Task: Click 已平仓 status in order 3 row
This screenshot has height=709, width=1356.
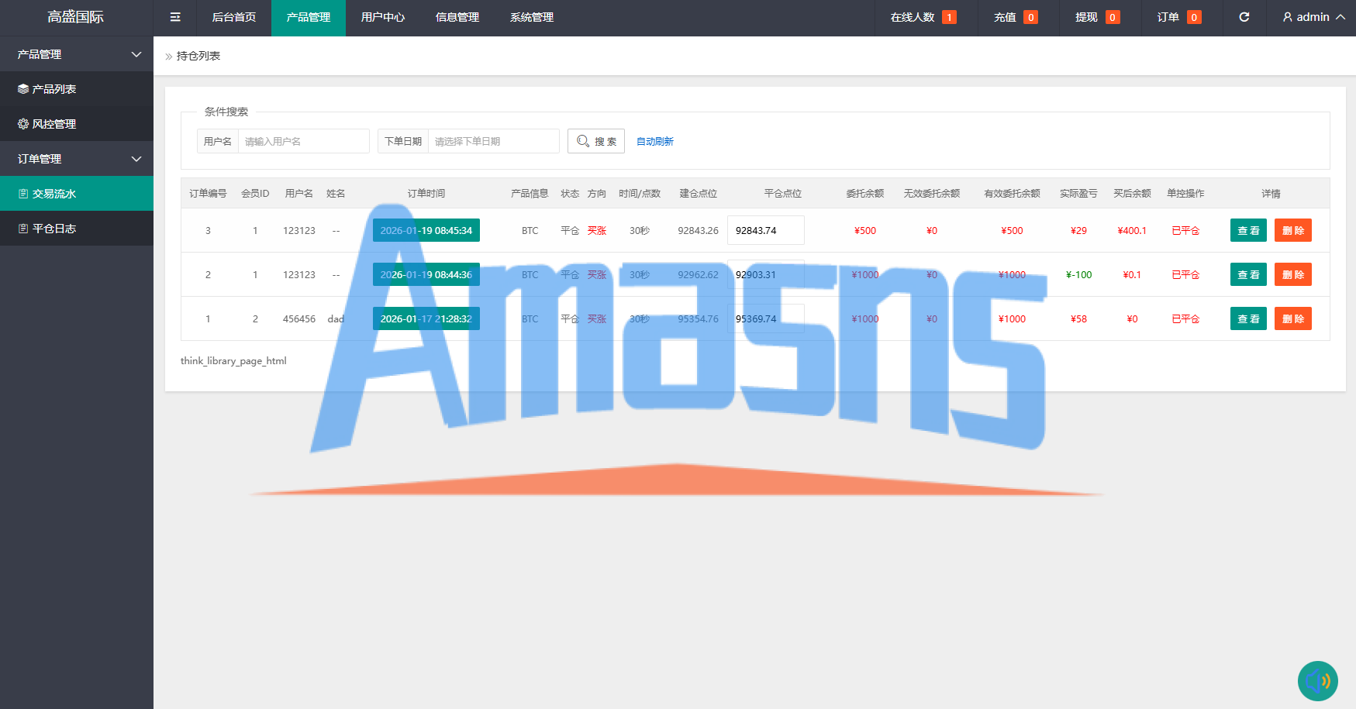Action: (x=1185, y=231)
